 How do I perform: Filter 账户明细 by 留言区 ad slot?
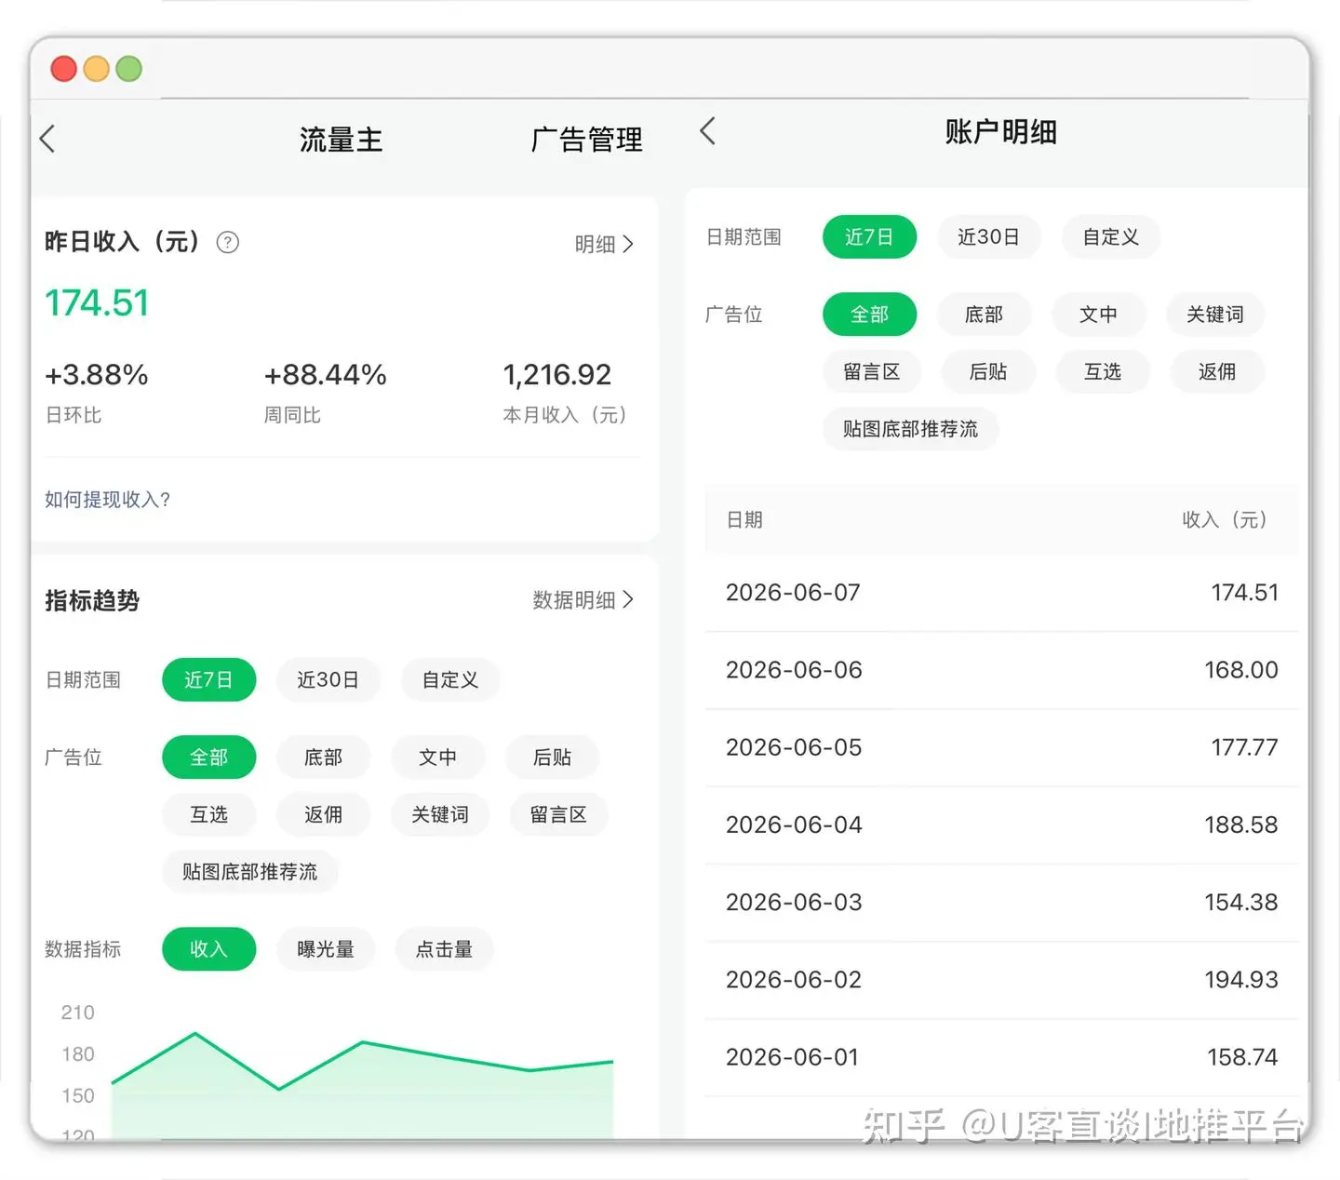872,372
